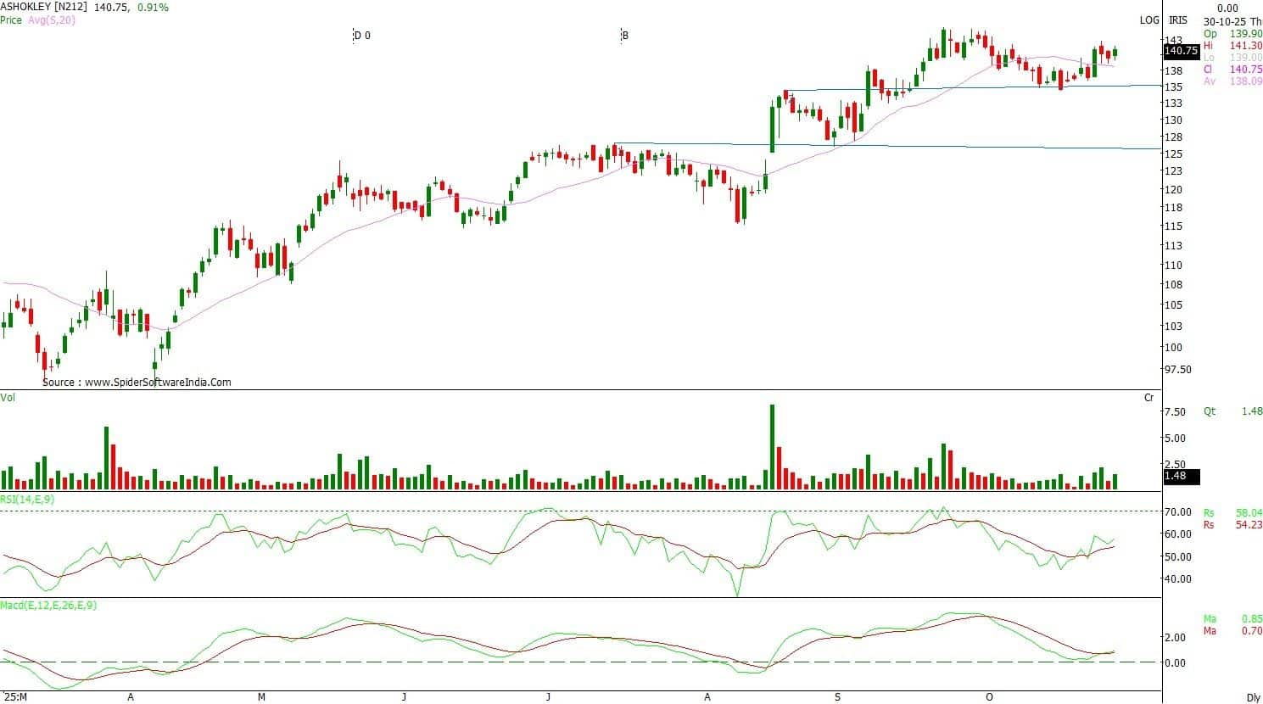The width and height of the screenshot is (1263, 704).
Task: Click the Cr volume unit label
Action: (1148, 397)
